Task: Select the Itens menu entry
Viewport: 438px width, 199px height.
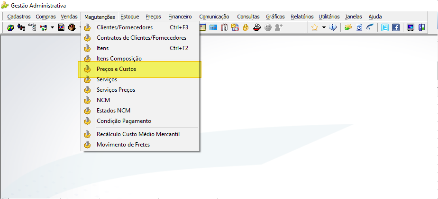Action: 140,48
